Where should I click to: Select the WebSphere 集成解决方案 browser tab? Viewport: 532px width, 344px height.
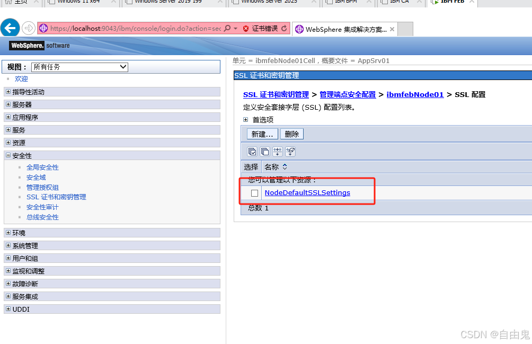(x=345, y=29)
